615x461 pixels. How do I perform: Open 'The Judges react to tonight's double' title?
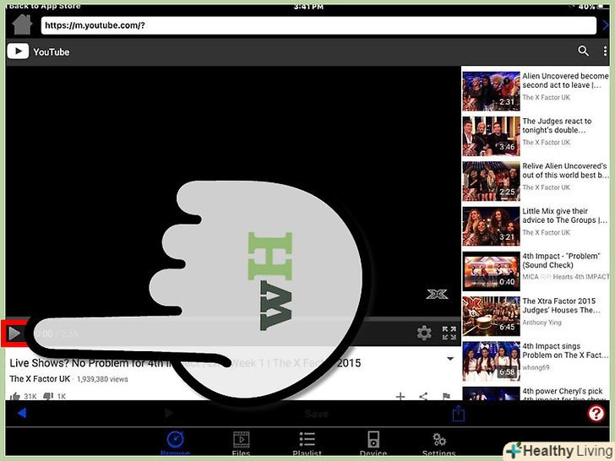pos(557,126)
